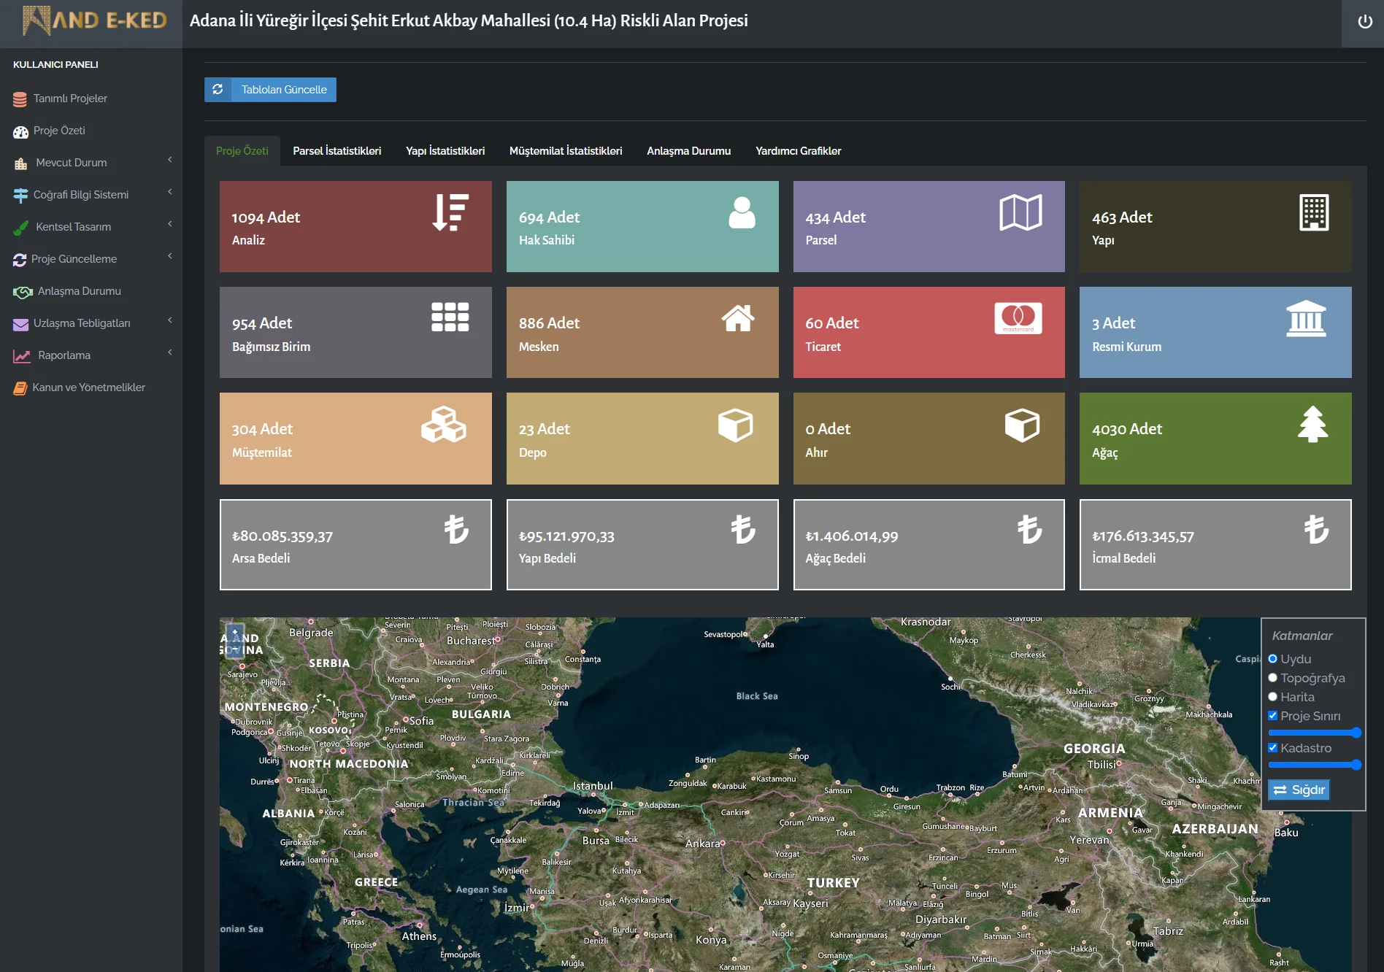Viewport: 1384px width, 972px height.
Task: Click the power logout icon
Action: [x=1364, y=22]
